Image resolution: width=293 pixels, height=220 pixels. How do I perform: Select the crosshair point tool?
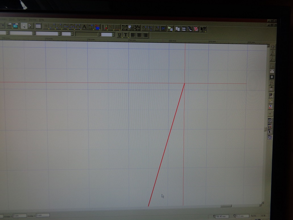pos(46,26)
